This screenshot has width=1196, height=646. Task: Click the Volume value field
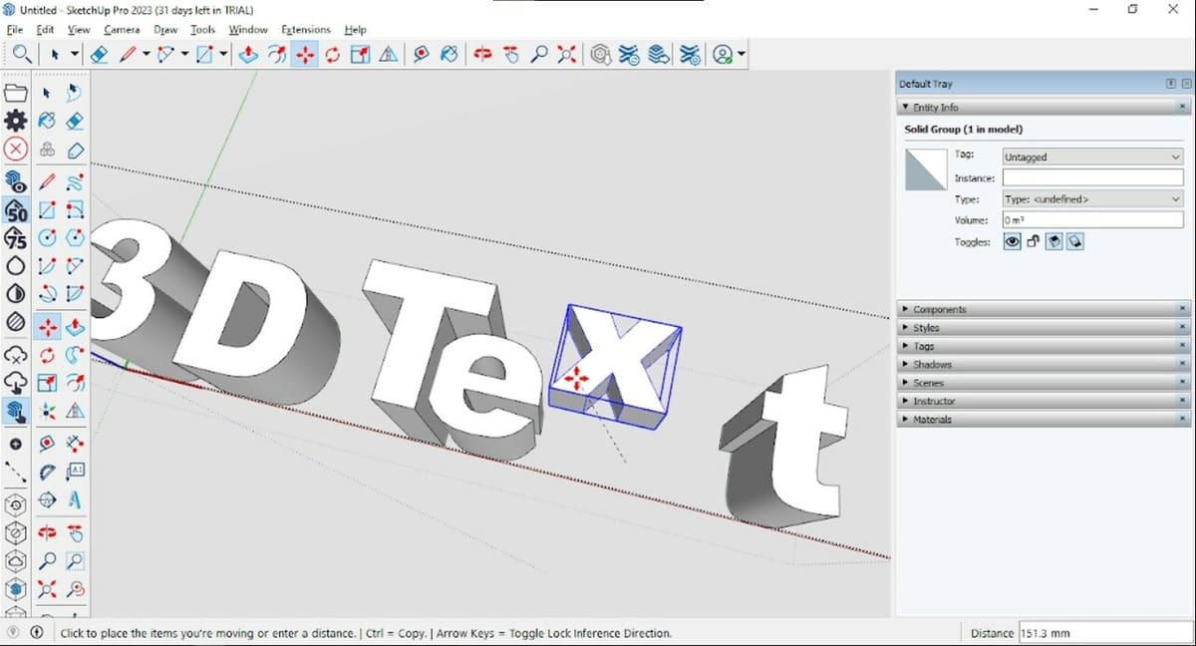click(1092, 220)
